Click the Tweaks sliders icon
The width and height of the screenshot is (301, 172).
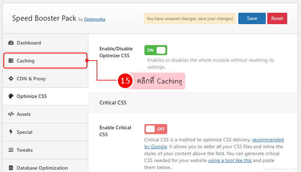pos(11,150)
